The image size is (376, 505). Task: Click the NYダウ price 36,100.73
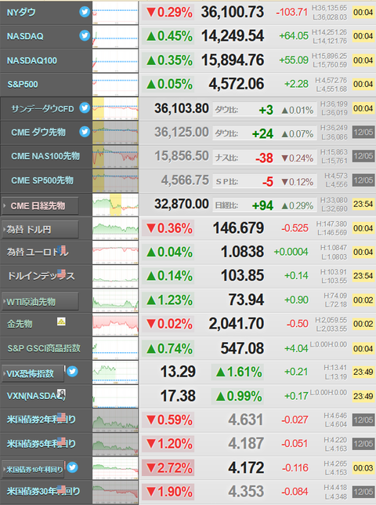click(x=233, y=13)
